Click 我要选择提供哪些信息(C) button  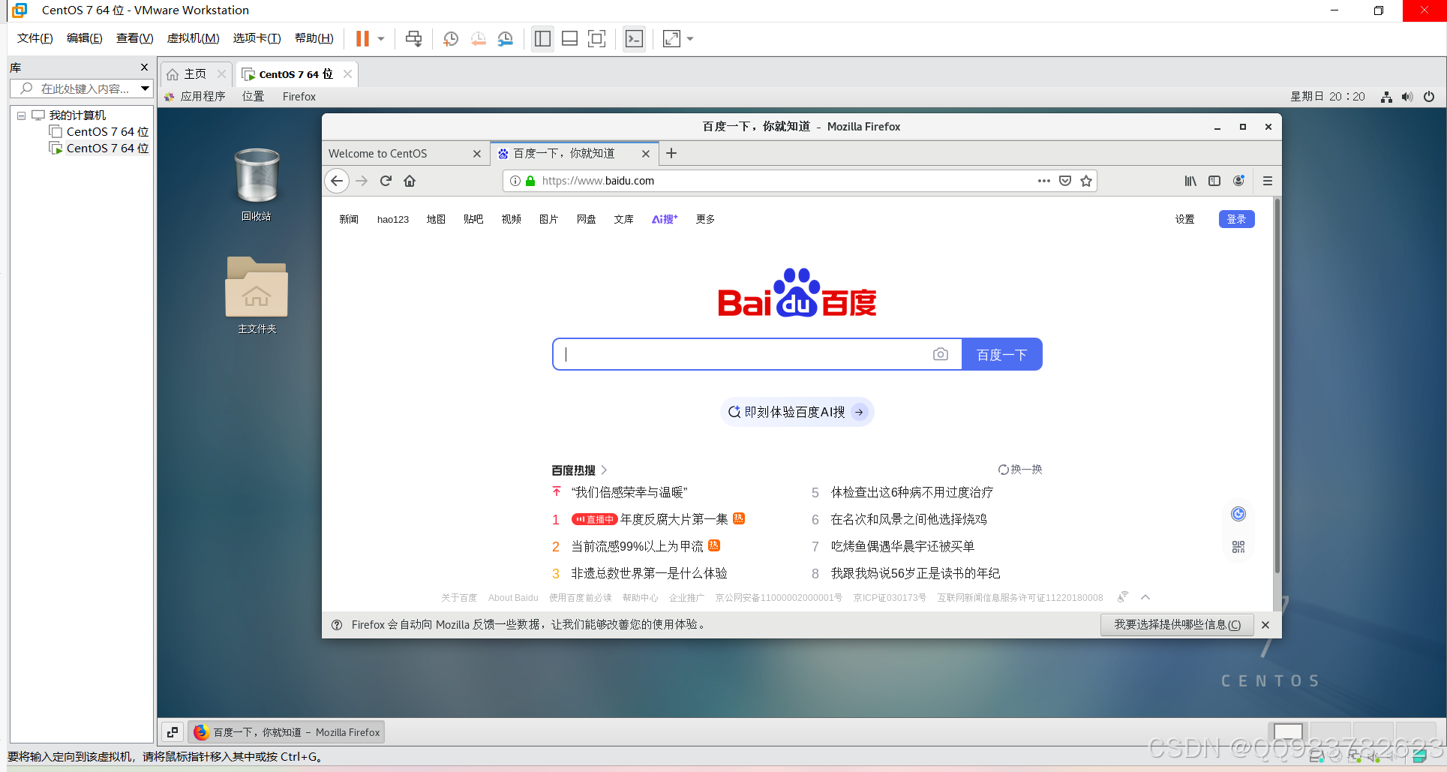1178,624
